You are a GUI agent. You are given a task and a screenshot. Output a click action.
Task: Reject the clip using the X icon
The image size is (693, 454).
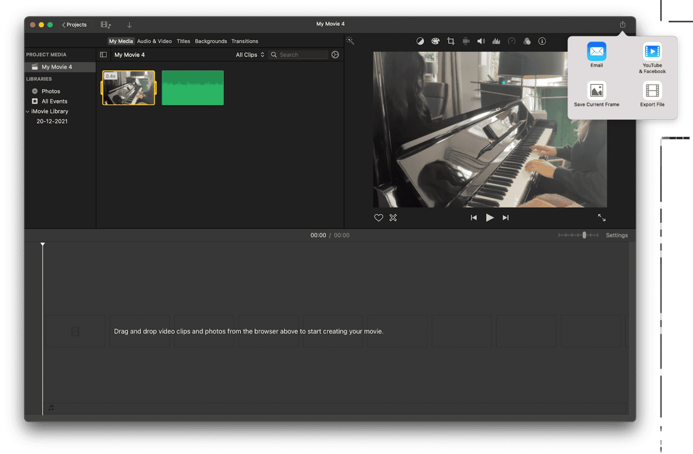tap(393, 217)
